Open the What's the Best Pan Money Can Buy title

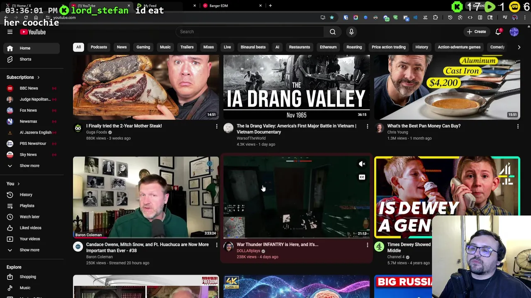[x=424, y=126]
